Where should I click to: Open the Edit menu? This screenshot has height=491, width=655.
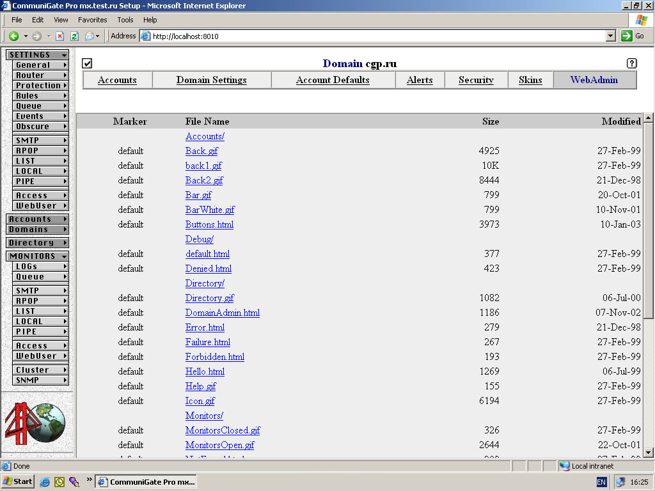coord(38,20)
